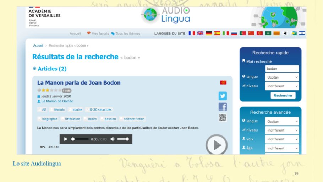The height and width of the screenshot is (182, 323).
Task: Click the passion theme tag
Action: pos(108,119)
